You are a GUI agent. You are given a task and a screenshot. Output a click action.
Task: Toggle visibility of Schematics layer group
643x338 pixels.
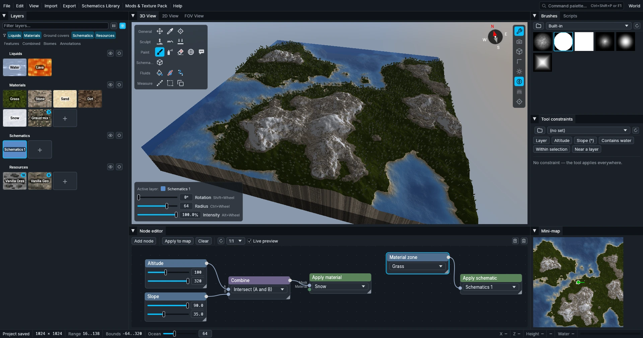(111, 135)
